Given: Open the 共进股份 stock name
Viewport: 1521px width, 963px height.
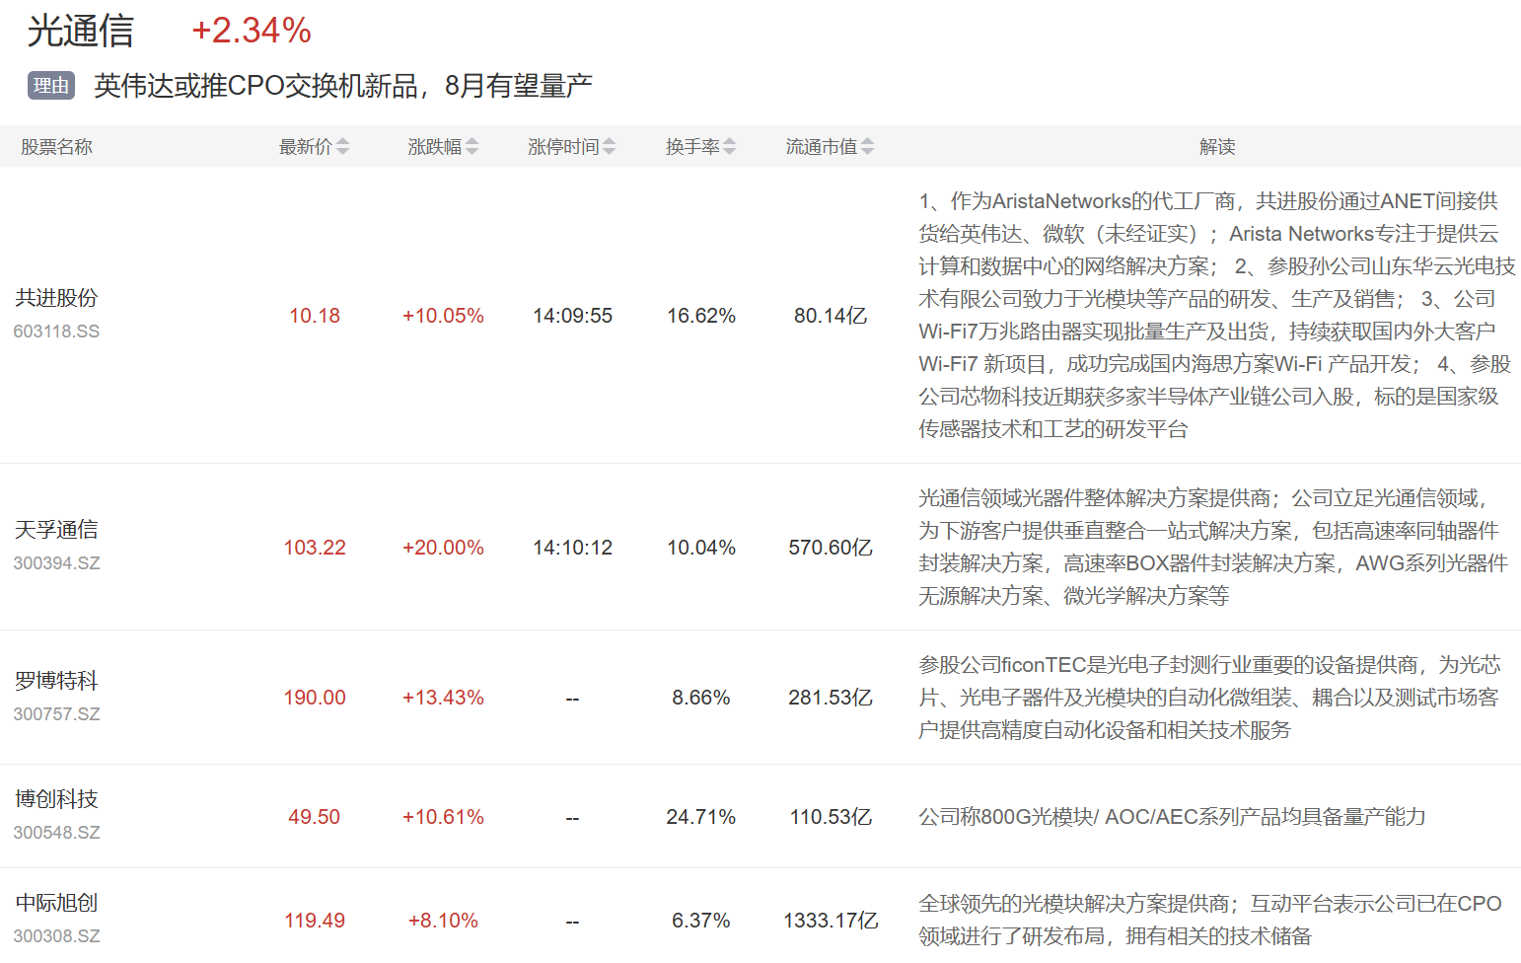Looking at the screenshot, I should pyautogui.click(x=56, y=298).
